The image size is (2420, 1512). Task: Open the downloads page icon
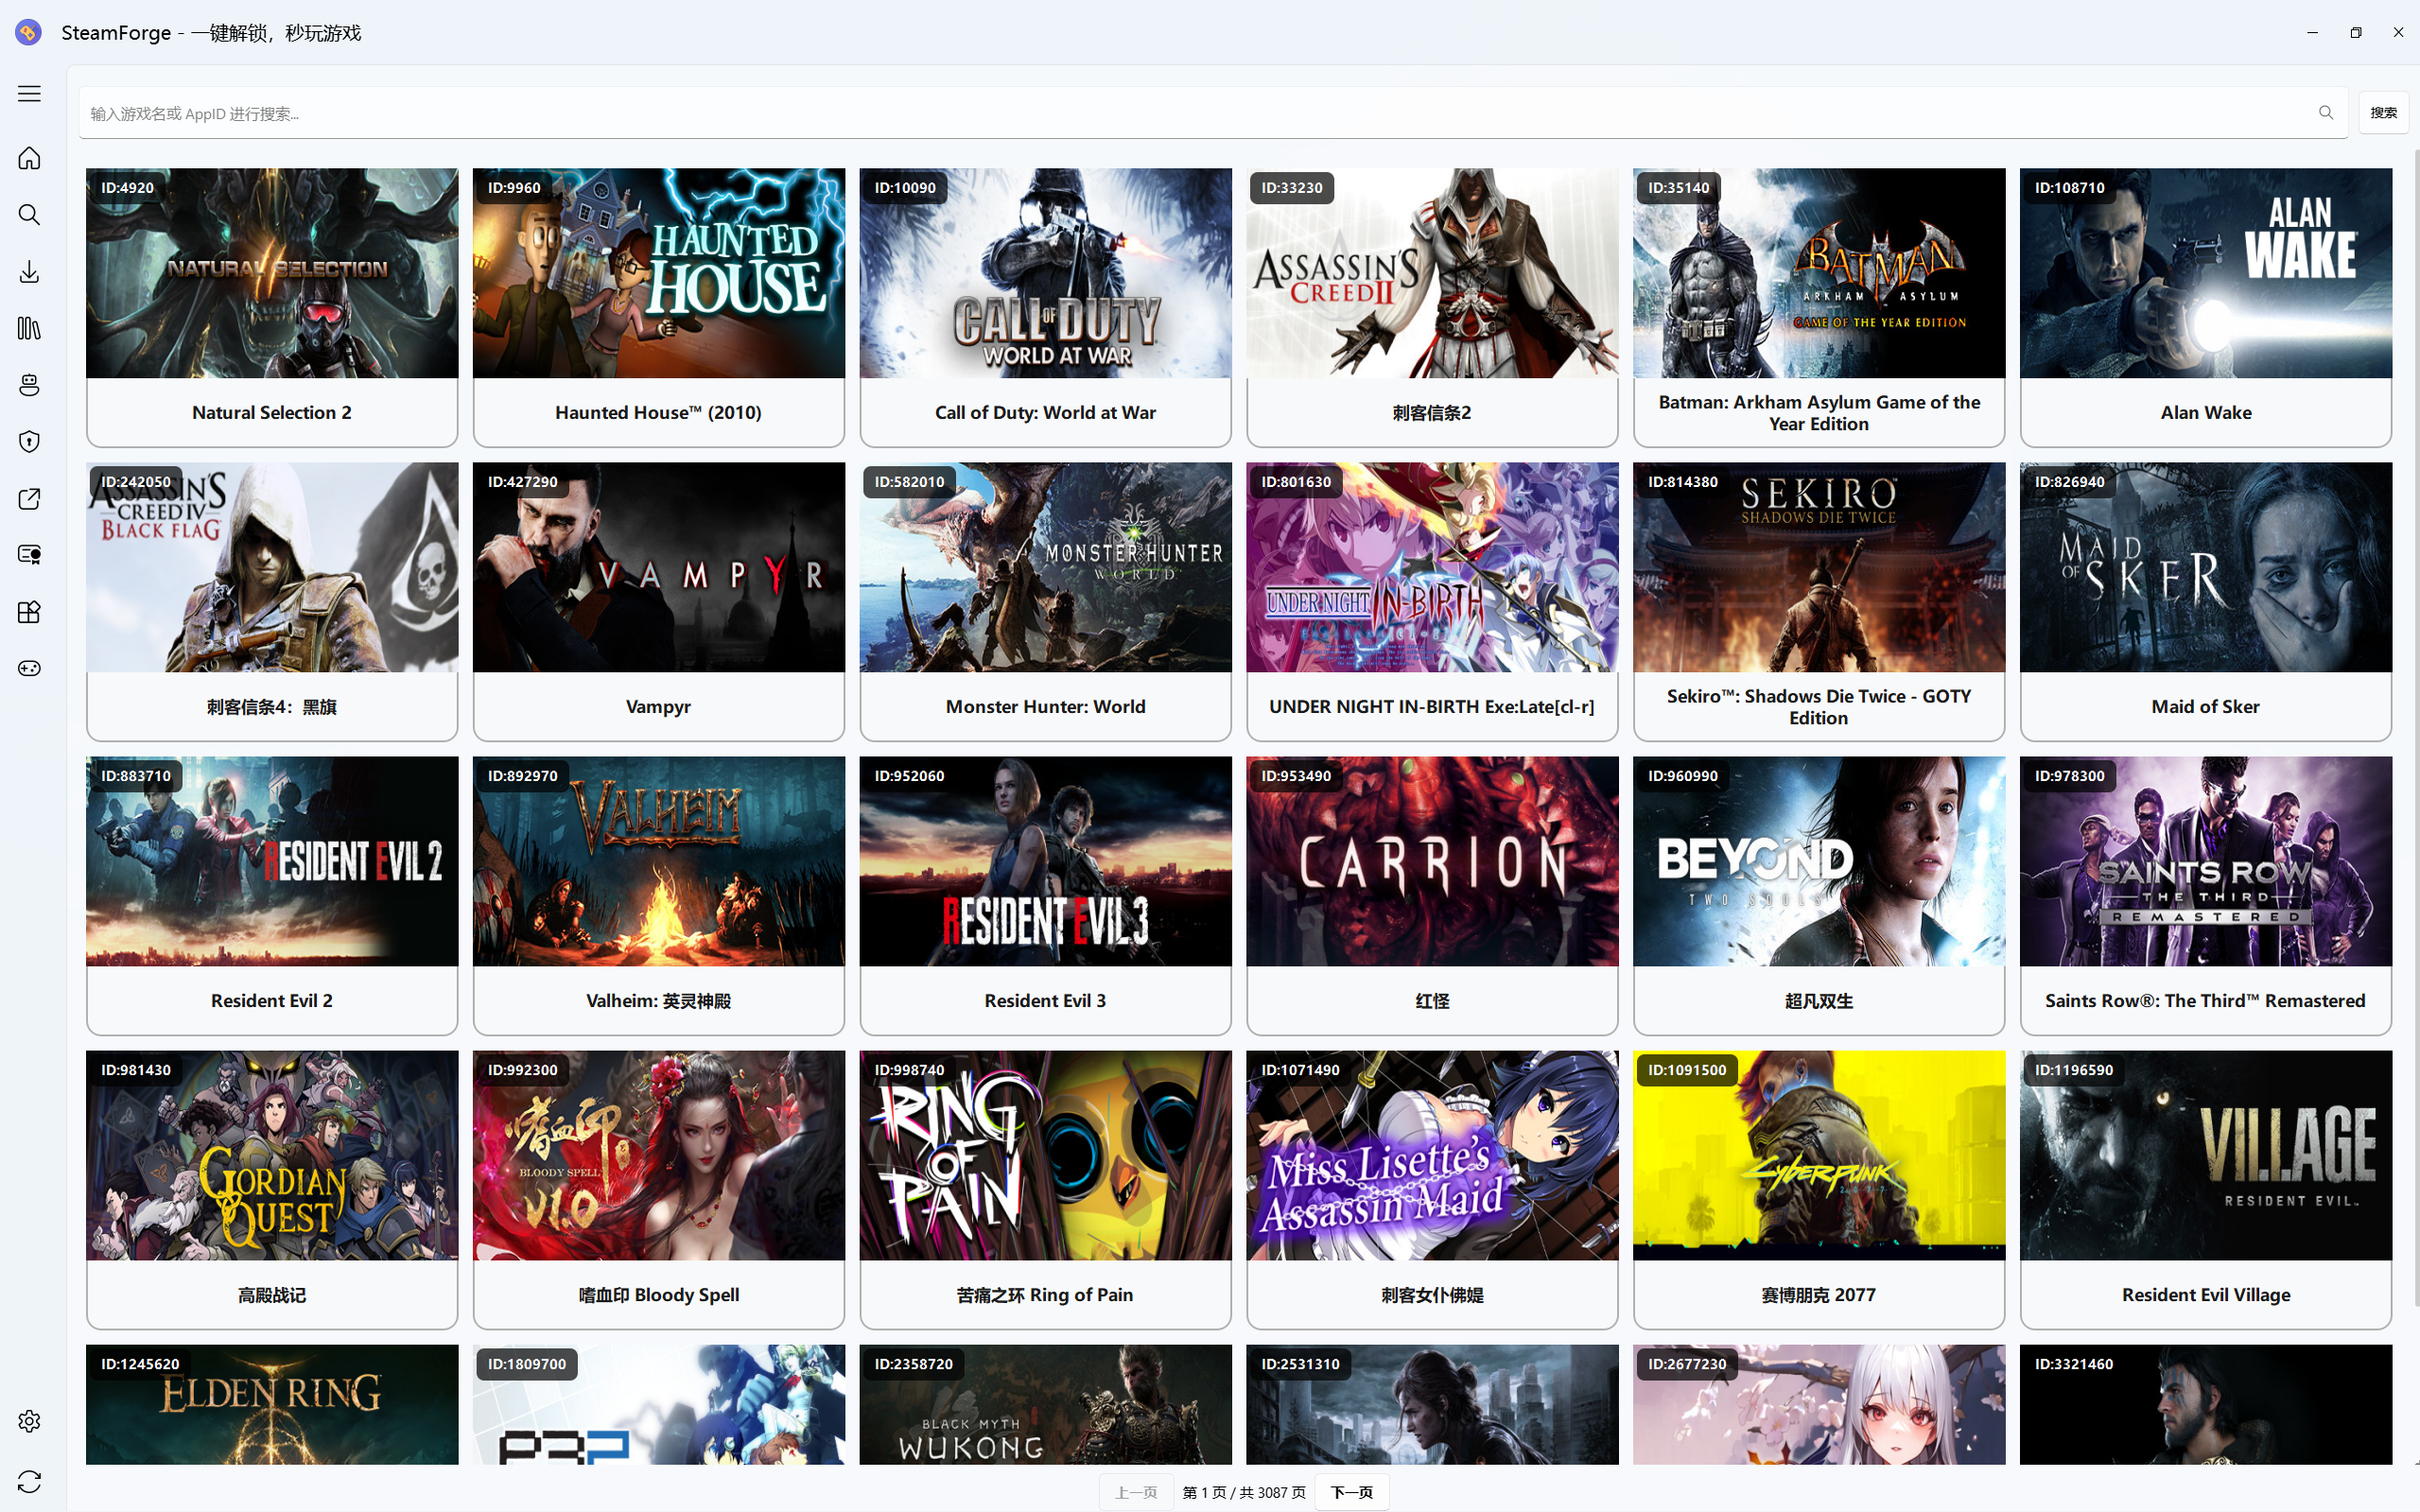coord(29,272)
